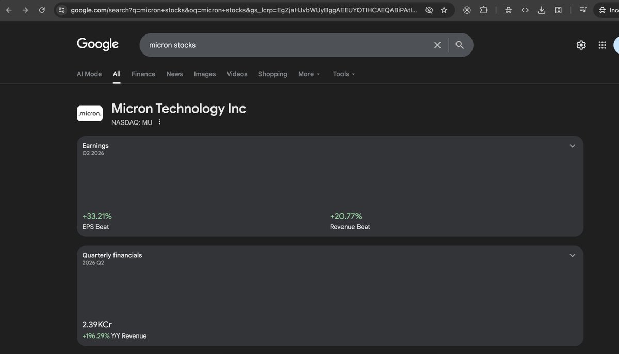Select the All results tab
This screenshot has width=619, height=354.
[117, 74]
